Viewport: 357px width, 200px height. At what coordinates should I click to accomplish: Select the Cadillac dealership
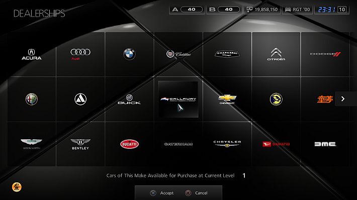coord(178,54)
